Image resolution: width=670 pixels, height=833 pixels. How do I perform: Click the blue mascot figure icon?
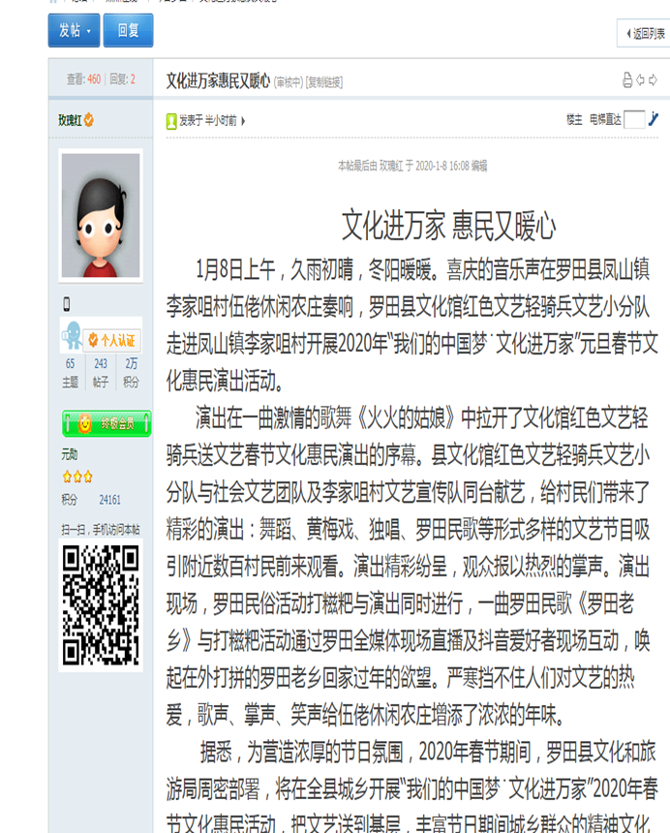[72, 335]
